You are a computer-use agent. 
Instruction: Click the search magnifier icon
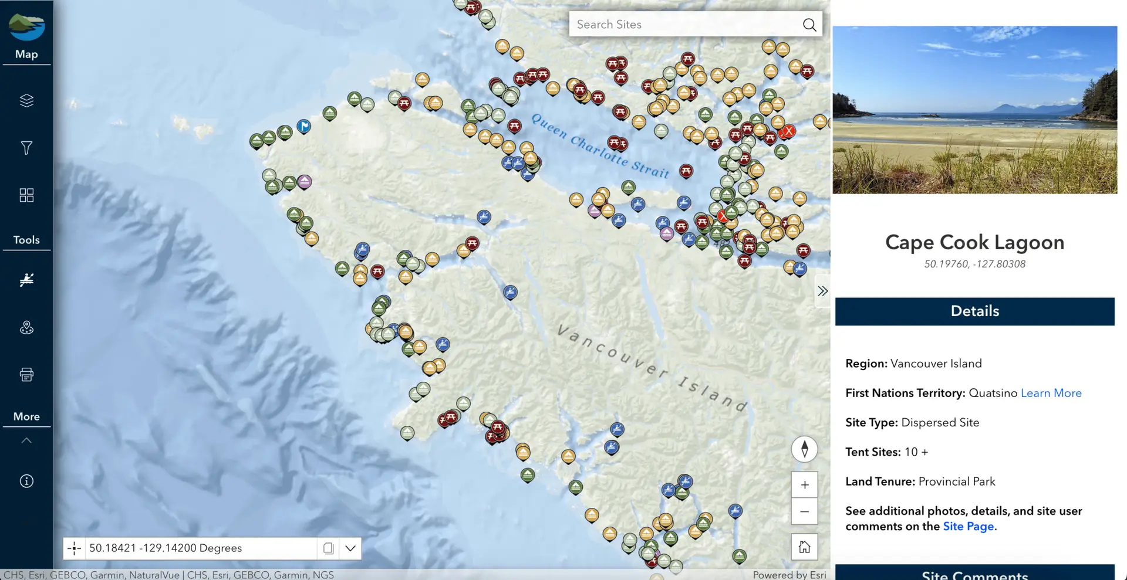[x=809, y=25]
